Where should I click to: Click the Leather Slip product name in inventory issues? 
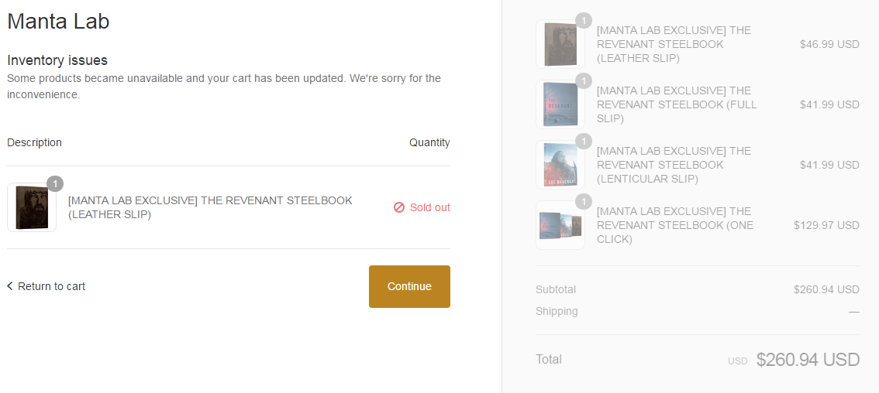point(210,207)
